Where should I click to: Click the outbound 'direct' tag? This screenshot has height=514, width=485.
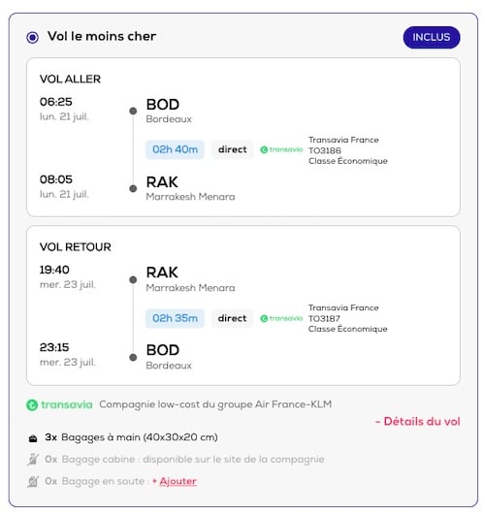click(x=233, y=149)
